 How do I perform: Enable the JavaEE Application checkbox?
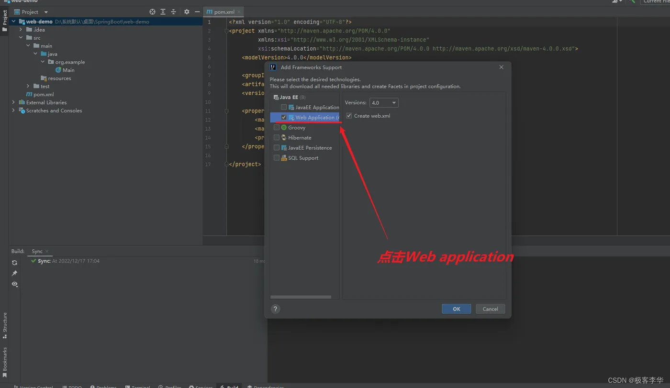click(x=284, y=107)
